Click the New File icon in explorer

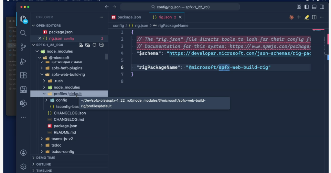tap(81, 45)
